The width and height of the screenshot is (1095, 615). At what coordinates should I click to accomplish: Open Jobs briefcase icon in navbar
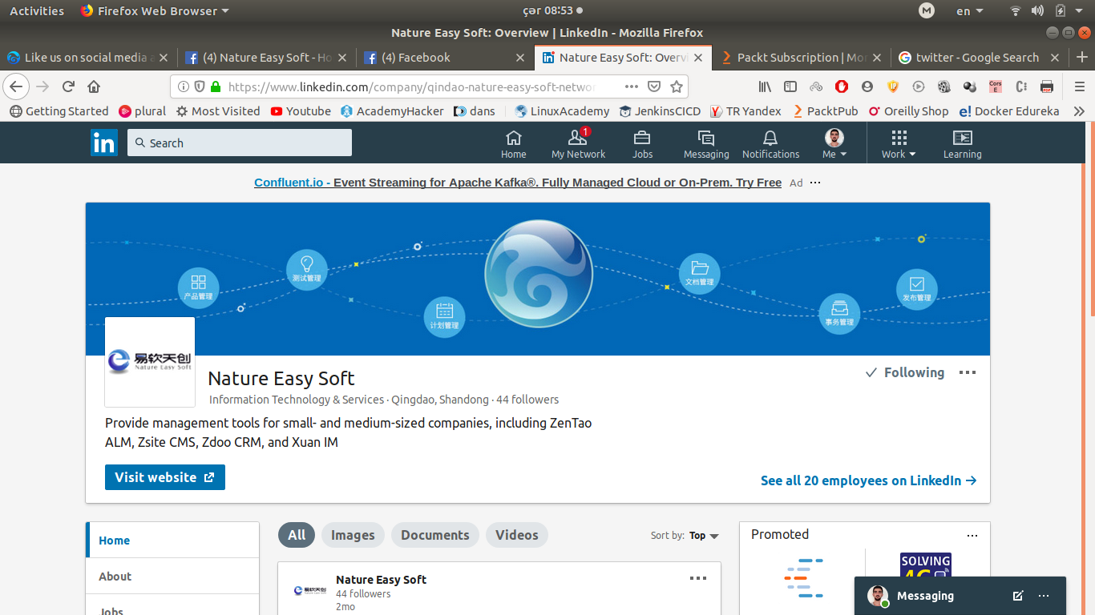click(x=642, y=144)
